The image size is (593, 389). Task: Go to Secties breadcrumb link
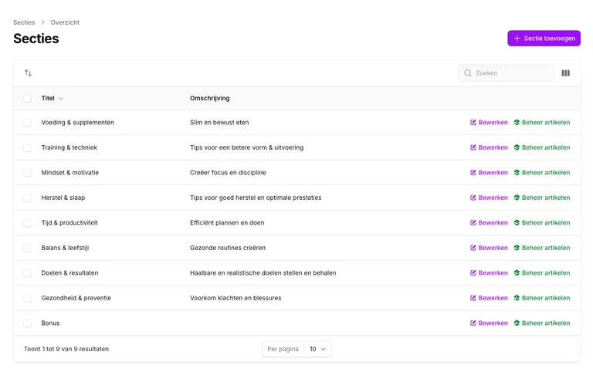point(24,22)
